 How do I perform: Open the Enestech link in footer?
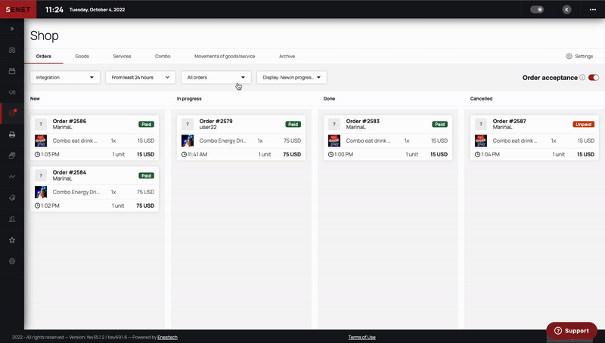167,337
